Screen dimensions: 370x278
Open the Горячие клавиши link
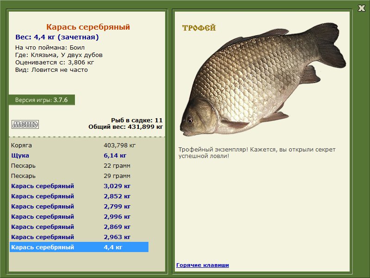203,265
